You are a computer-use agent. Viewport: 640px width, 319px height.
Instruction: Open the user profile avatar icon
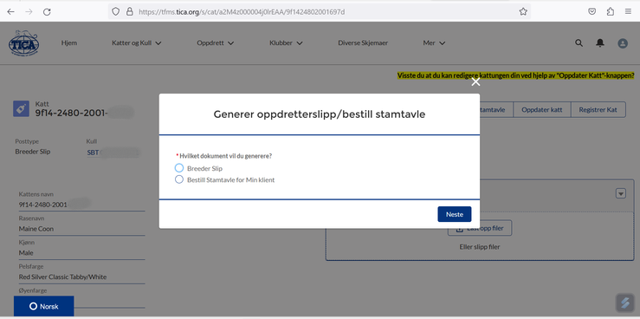(x=623, y=42)
